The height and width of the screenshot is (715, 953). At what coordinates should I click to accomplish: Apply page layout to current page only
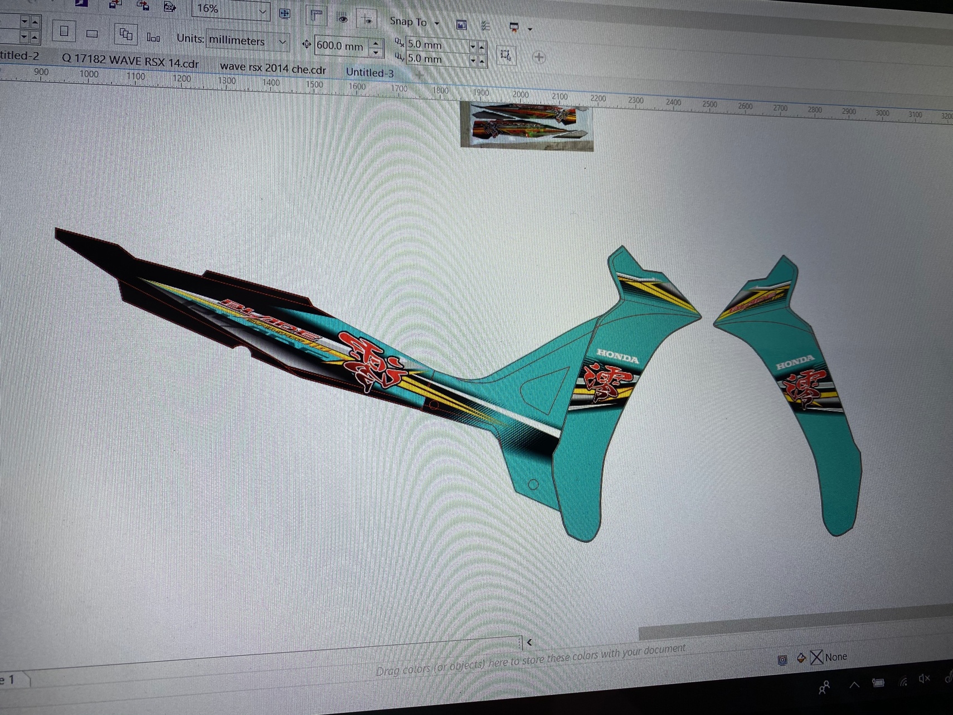point(153,37)
